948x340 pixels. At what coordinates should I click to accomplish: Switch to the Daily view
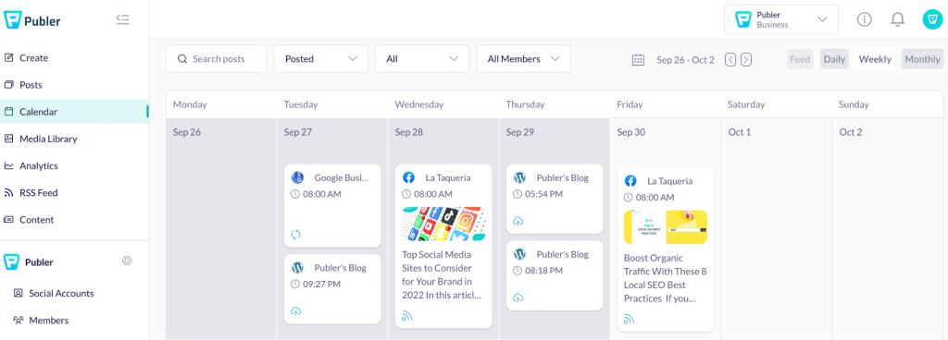click(x=834, y=59)
